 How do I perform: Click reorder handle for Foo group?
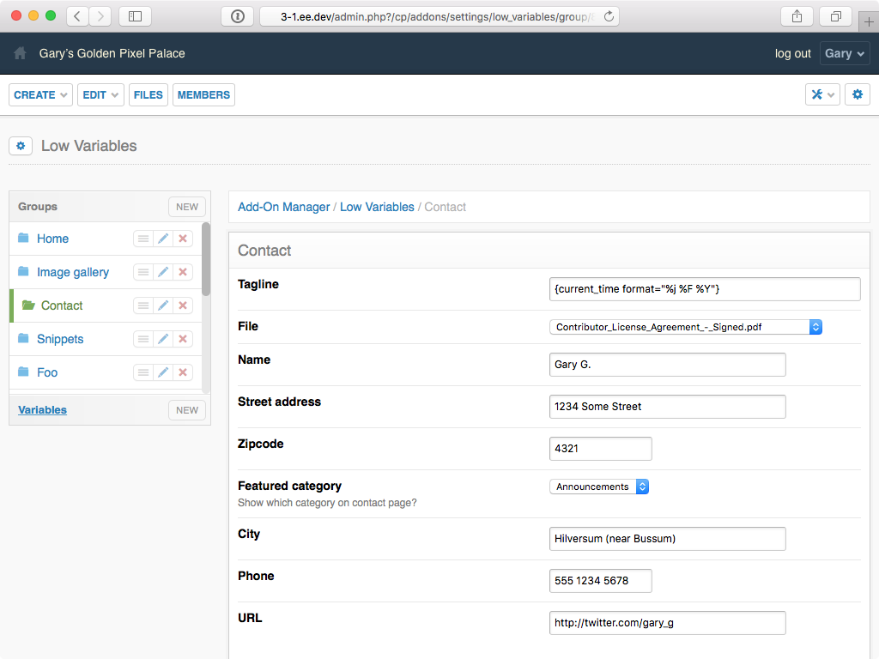[x=143, y=372]
